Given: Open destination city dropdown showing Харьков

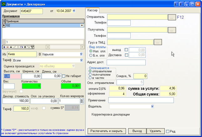Looking at the screenshot, I should click(81, 54).
